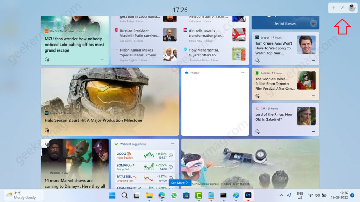Open more options on the Galadriel card
The image size is (360, 202).
click(313, 132)
